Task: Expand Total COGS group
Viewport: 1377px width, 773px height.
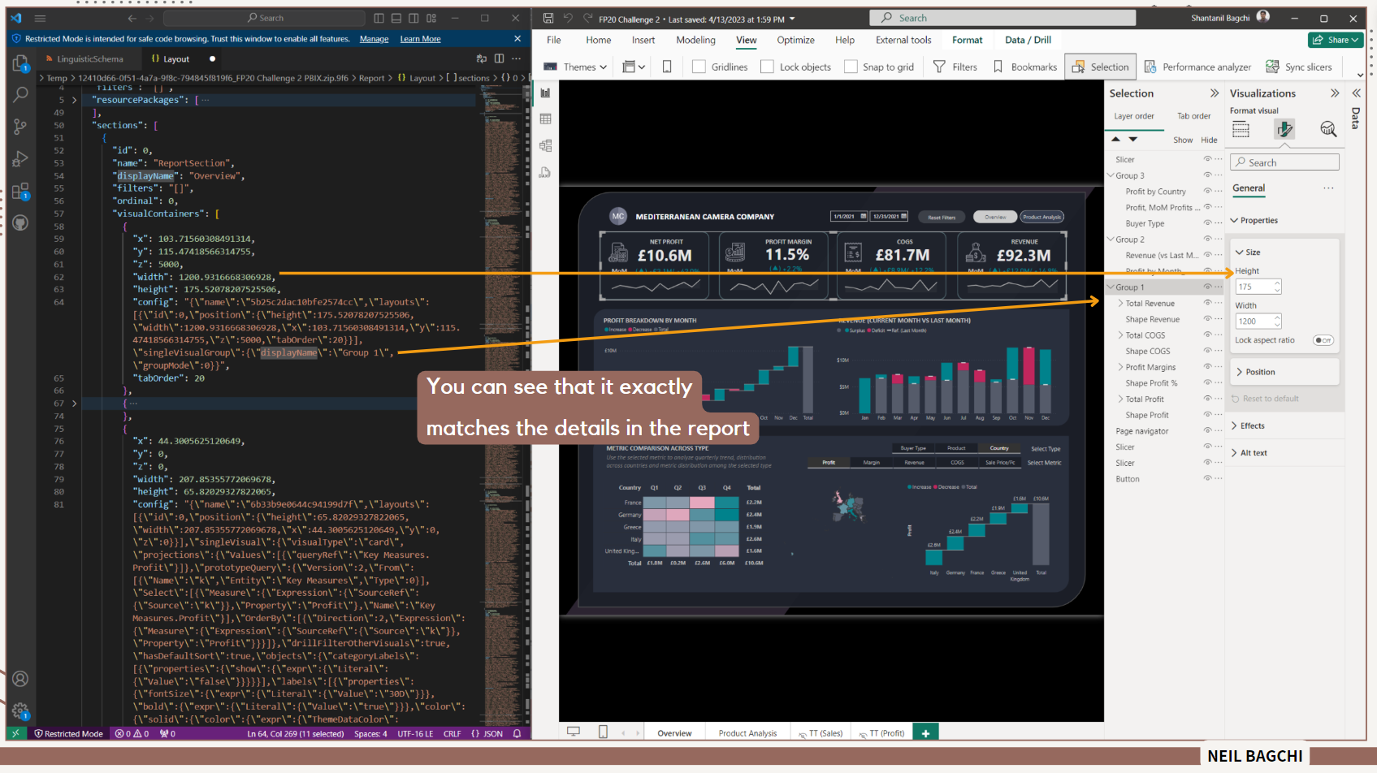Action: click(1121, 335)
